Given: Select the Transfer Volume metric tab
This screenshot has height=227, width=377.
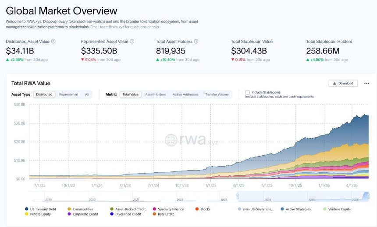Looking at the screenshot, I should click(217, 94).
